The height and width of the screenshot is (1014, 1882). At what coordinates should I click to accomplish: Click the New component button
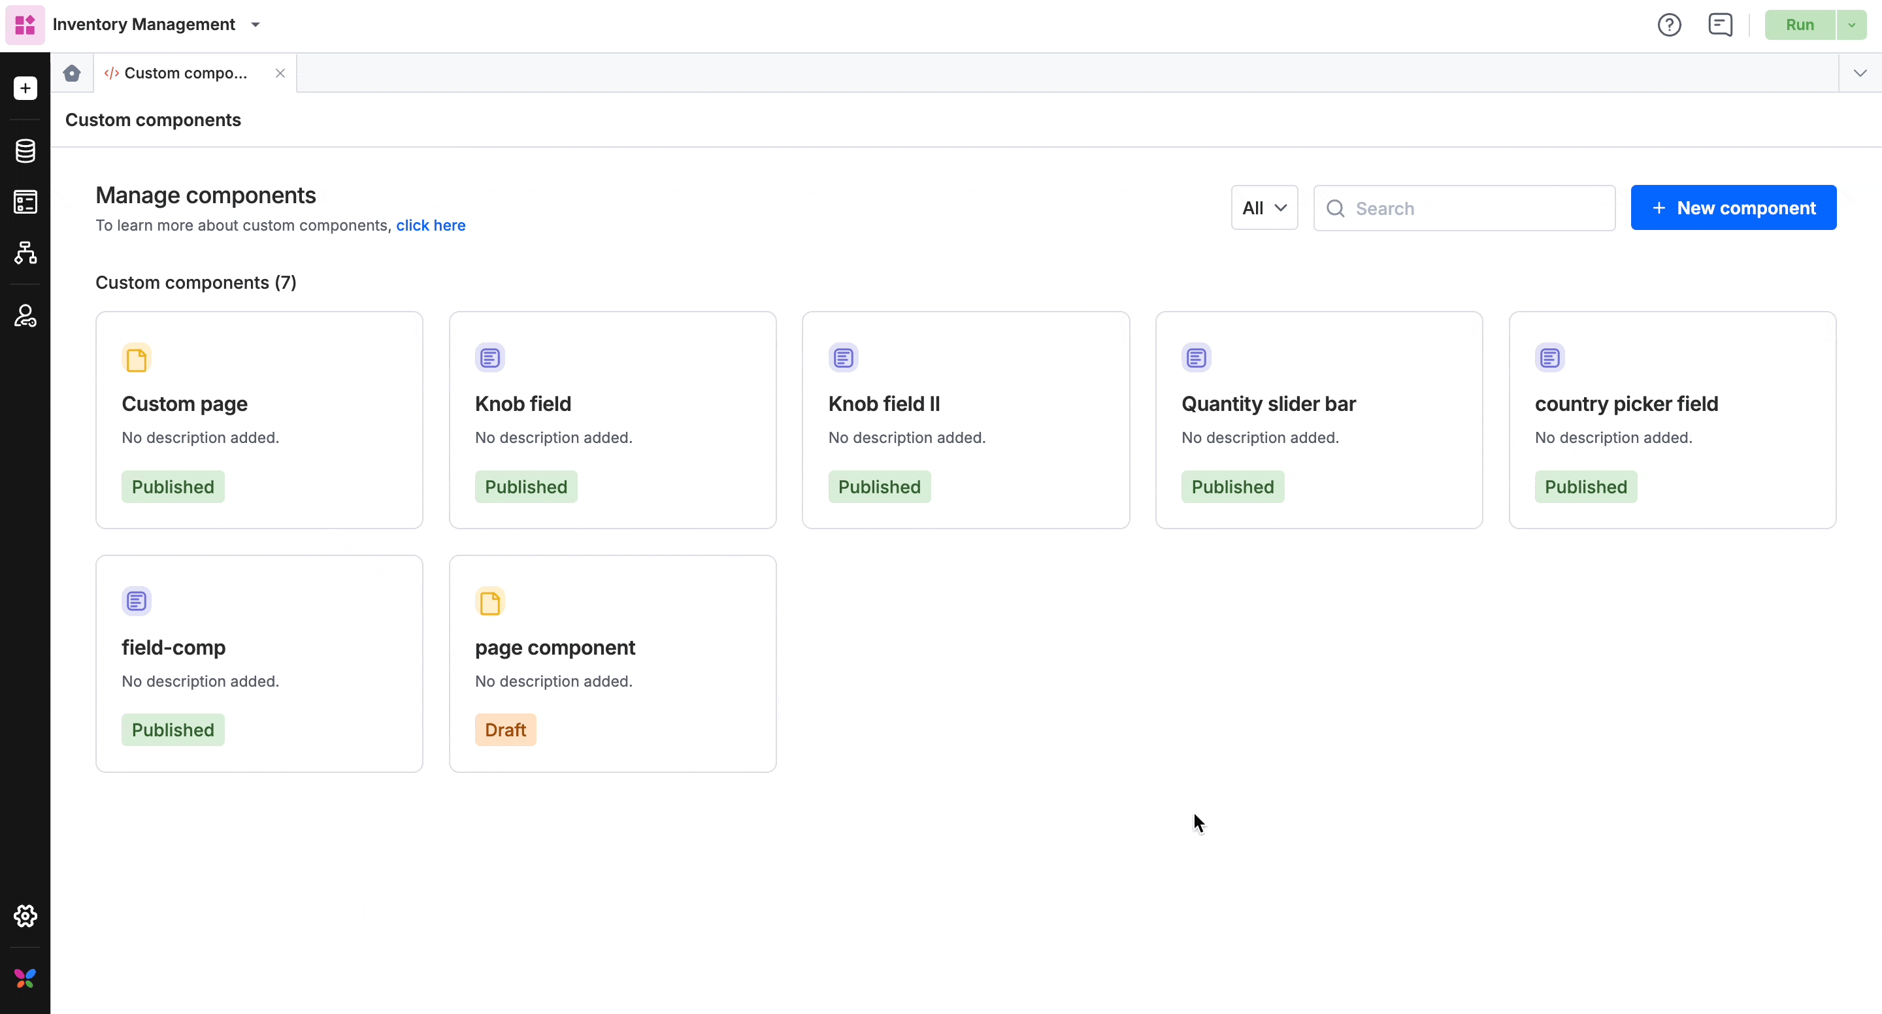click(1733, 208)
